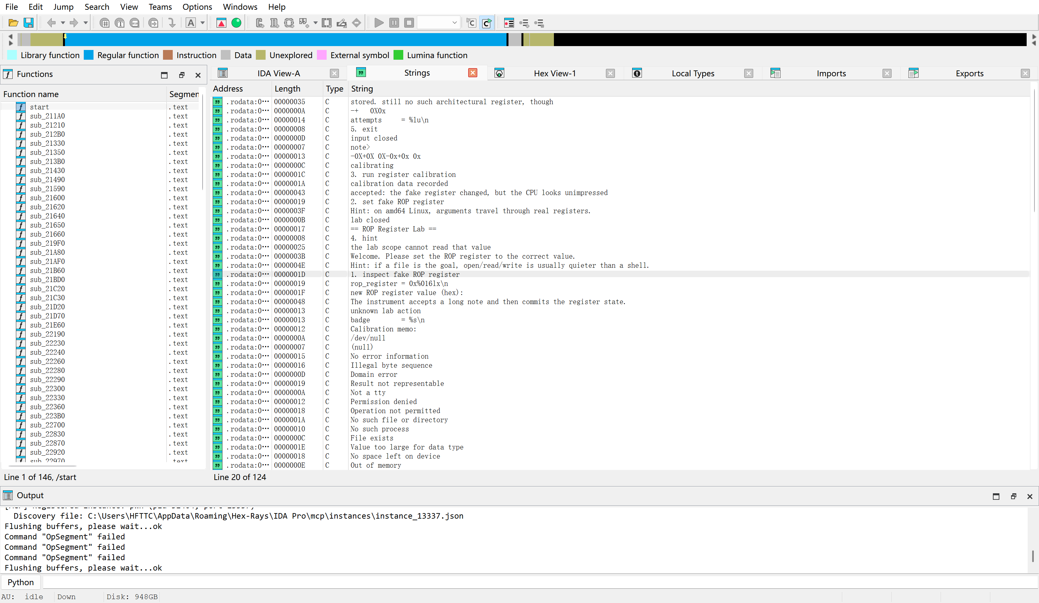Click the yellow position marker in navigation band

coord(65,37)
